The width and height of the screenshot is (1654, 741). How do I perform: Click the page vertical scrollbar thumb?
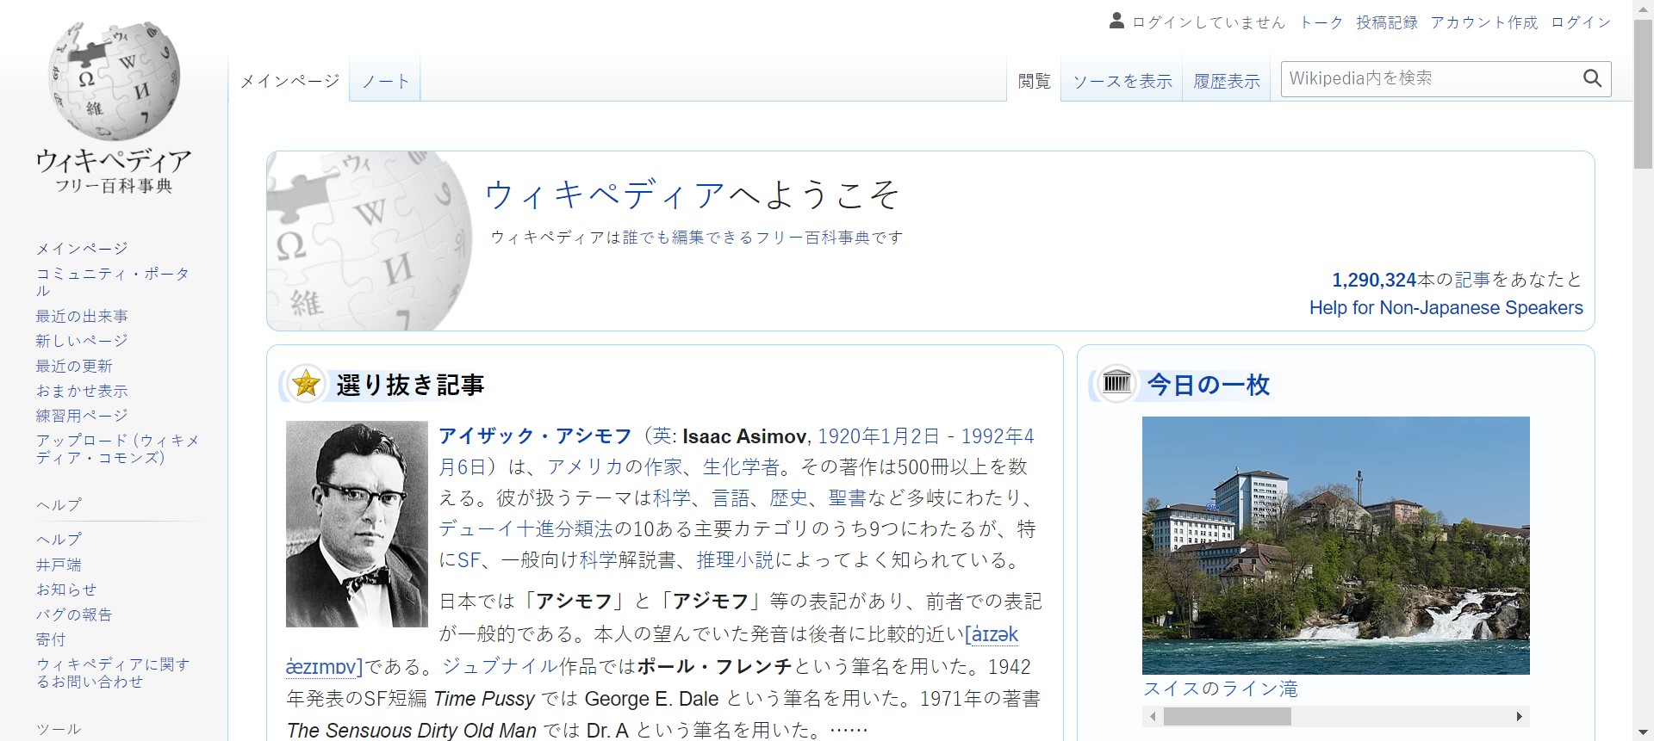point(1643,93)
